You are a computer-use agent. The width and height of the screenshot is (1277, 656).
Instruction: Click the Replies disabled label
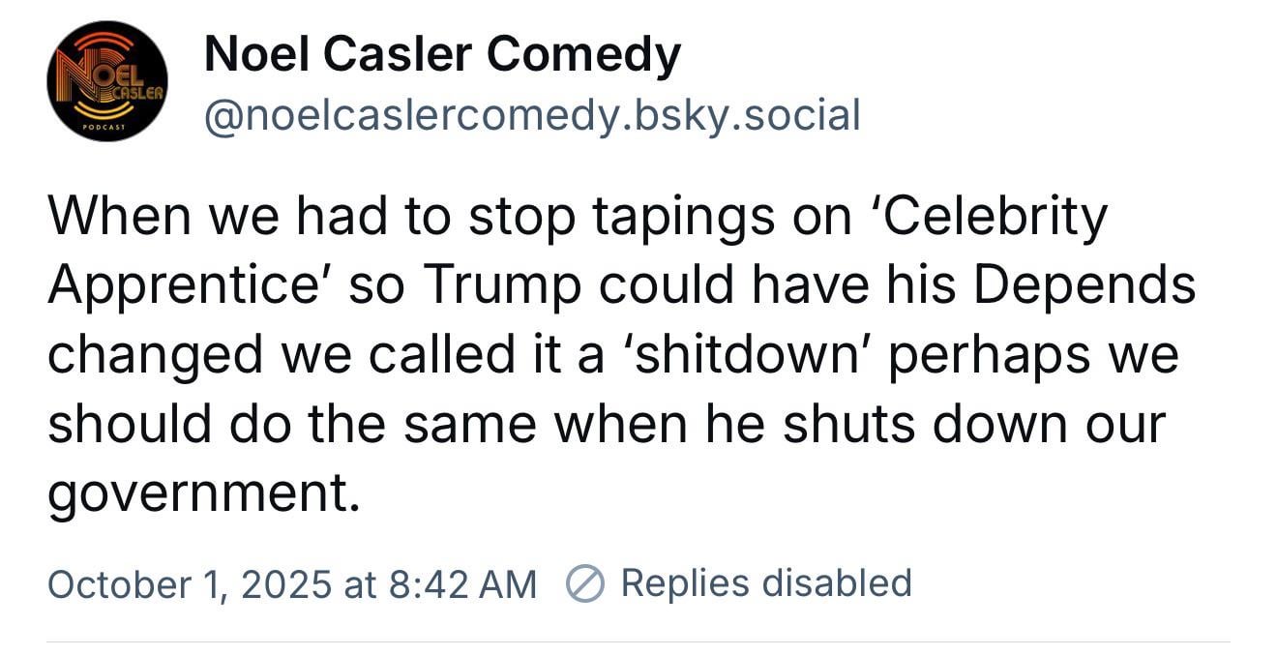[x=765, y=583]
